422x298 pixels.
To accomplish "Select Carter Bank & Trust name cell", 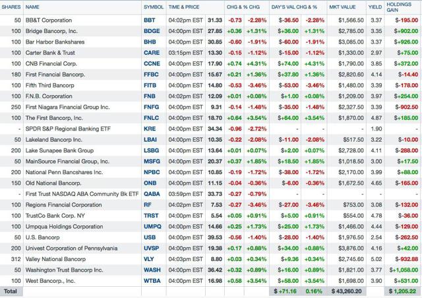I will (x=50, y=53).
